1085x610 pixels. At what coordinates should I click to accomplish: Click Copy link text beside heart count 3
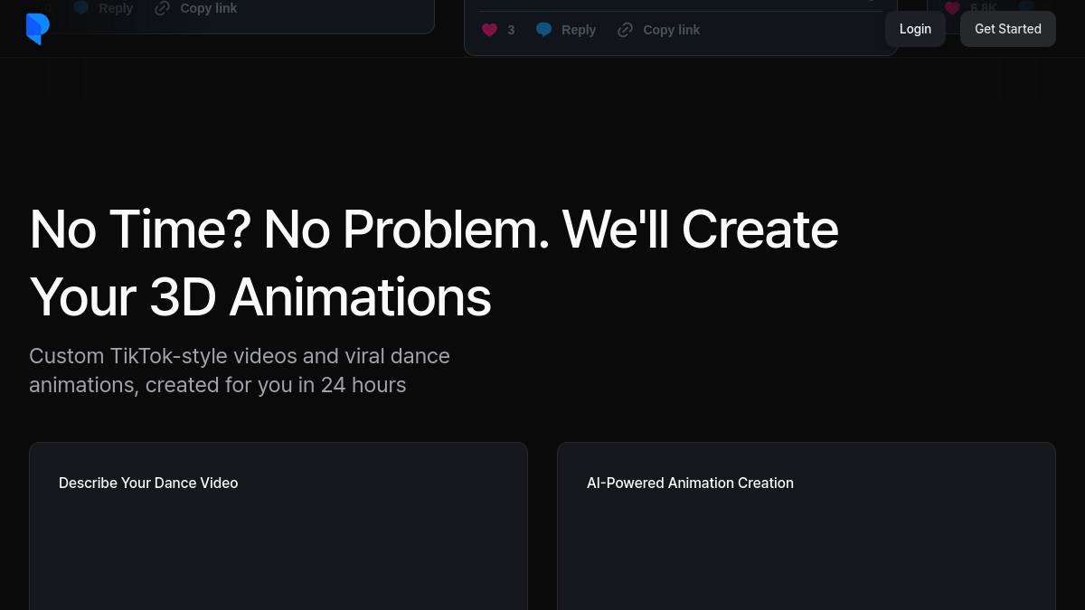671,30
